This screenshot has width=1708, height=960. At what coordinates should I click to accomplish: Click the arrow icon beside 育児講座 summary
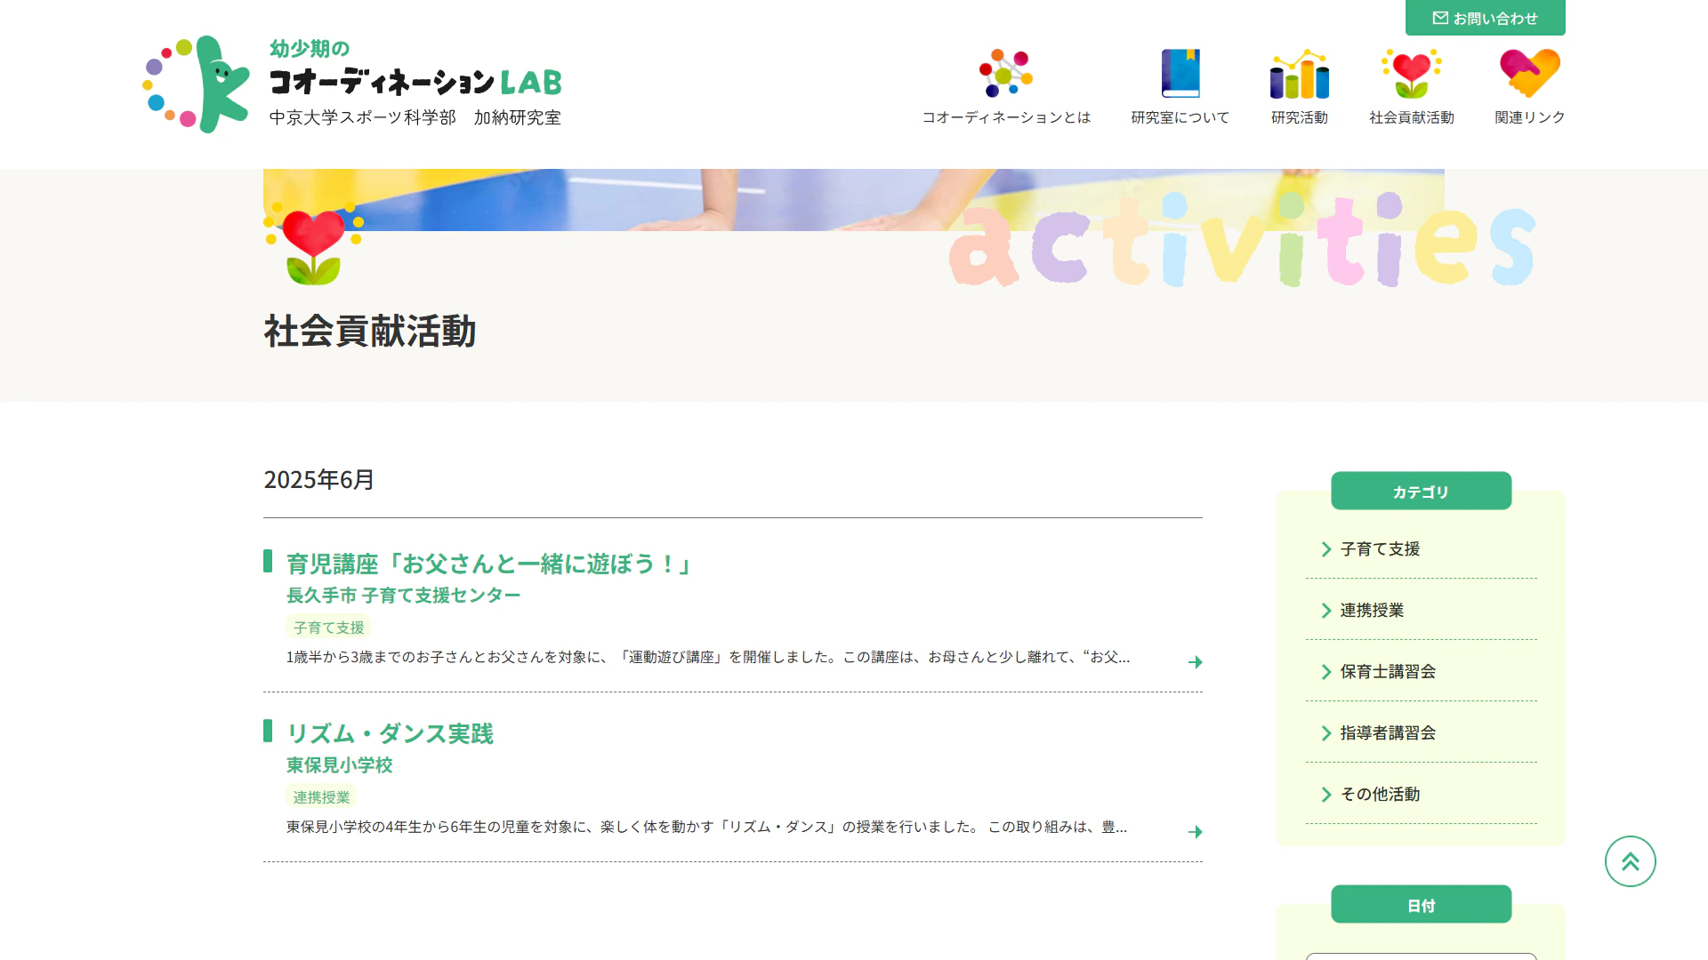(1195, 662)
